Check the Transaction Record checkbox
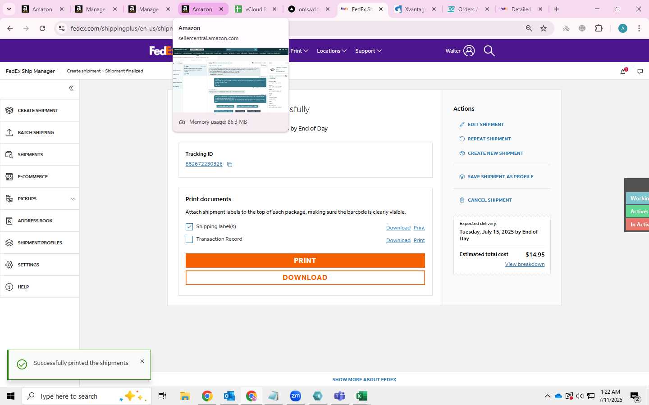 (189, 239)
